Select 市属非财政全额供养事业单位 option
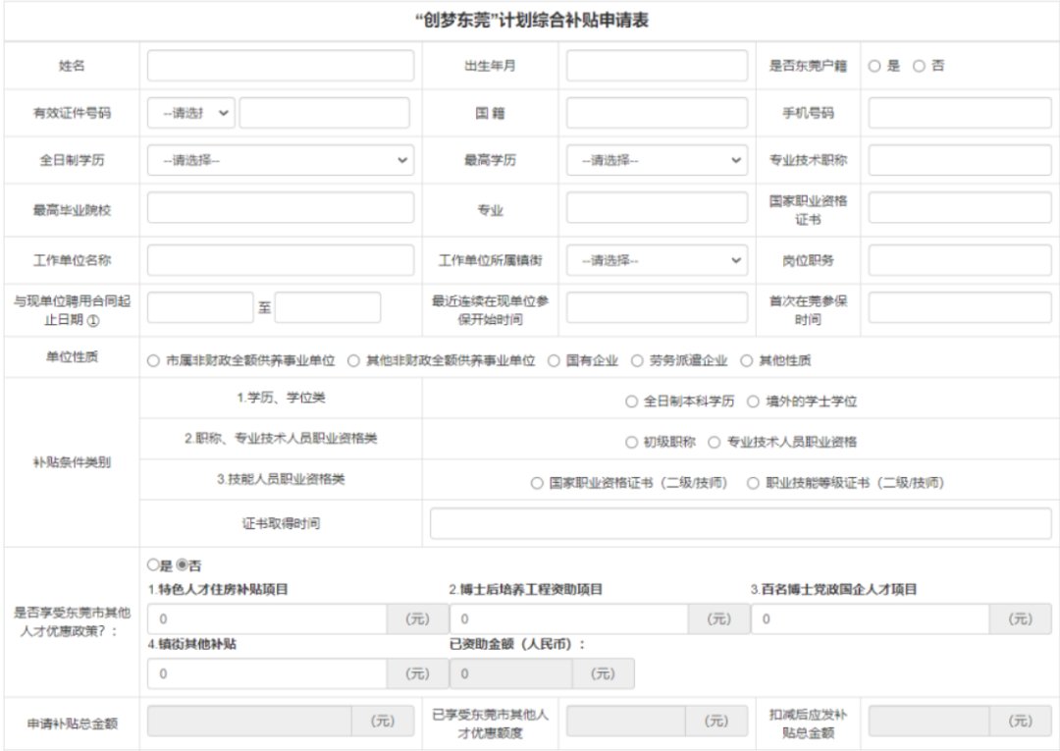The width and height of the screenshot is (1060, 751). pyautogui.click(x=153, y=360)
